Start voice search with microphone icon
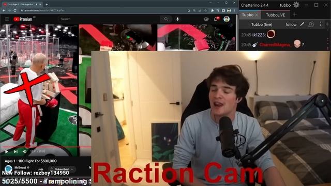Viewport: 331px width, 186px height. pyautogui.click(x=177, y=19)
